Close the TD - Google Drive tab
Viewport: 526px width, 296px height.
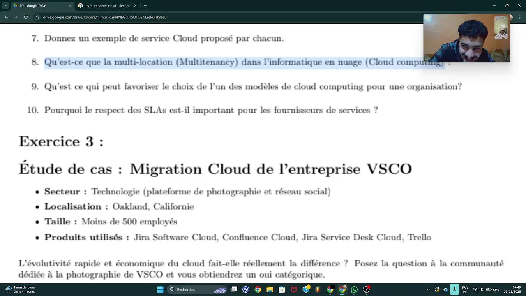tap(70, 6)
